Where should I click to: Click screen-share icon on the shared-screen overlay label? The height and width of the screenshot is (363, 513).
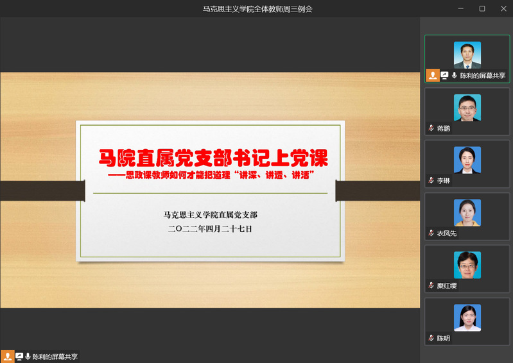19,357
